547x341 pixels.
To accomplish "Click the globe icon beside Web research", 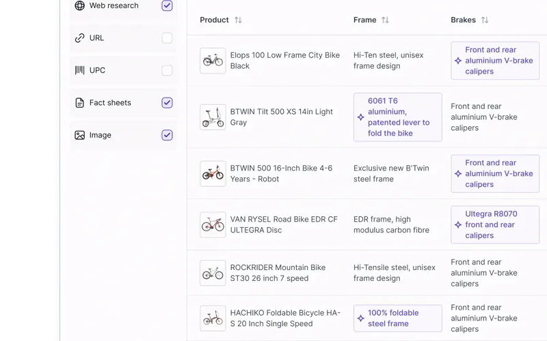I will [x=79, y=5].
